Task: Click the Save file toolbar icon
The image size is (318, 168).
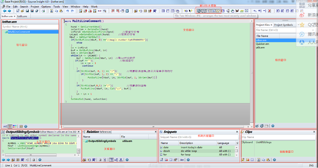Action: pyautogui.click(x=27, y=11)
